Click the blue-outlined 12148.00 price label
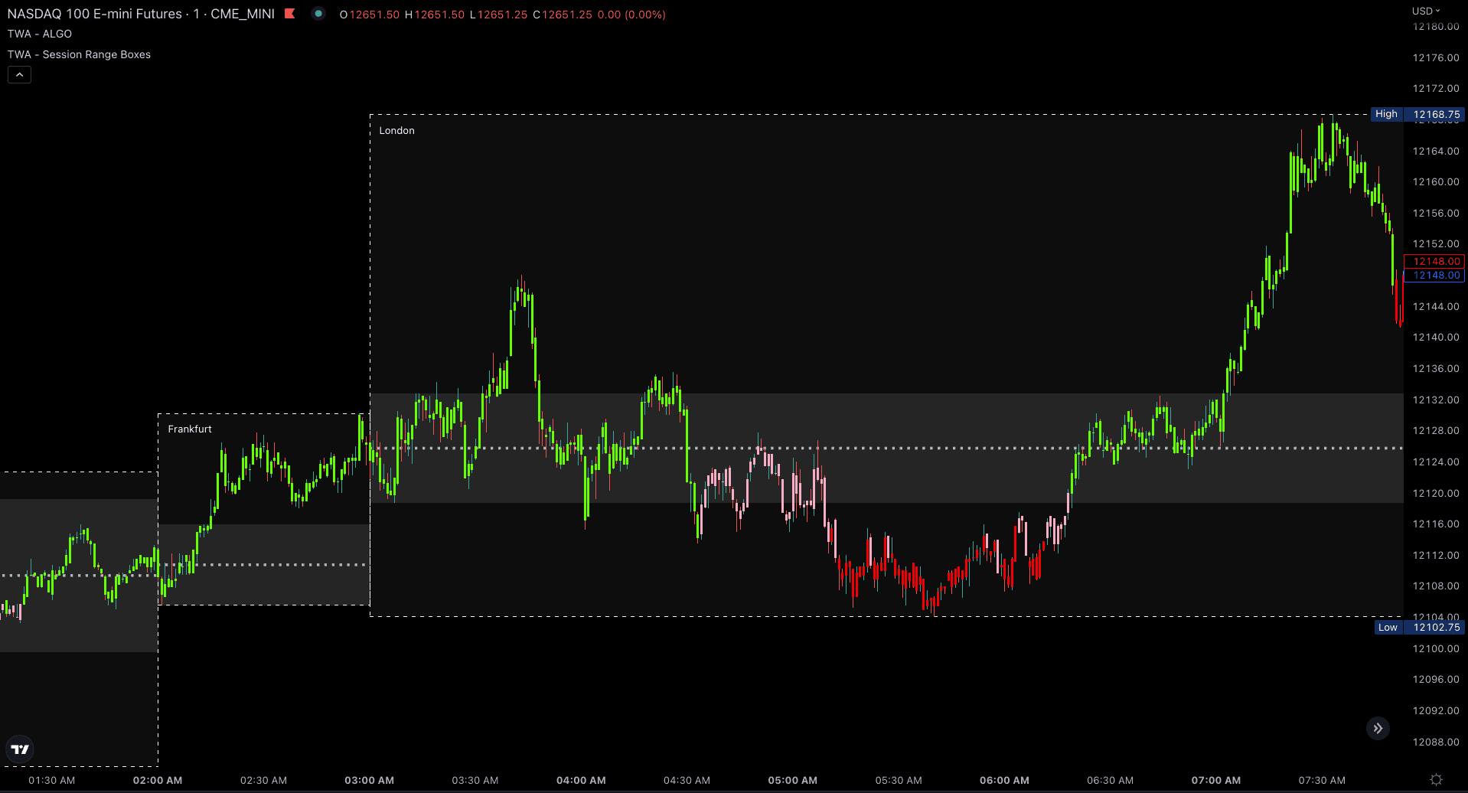1468x793 pixels. (x=1435, y=276)
